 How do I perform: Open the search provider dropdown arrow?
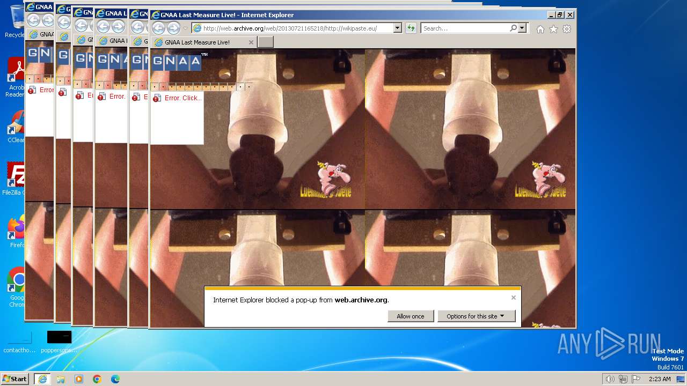pyautogui.click(x=522, y=28)
